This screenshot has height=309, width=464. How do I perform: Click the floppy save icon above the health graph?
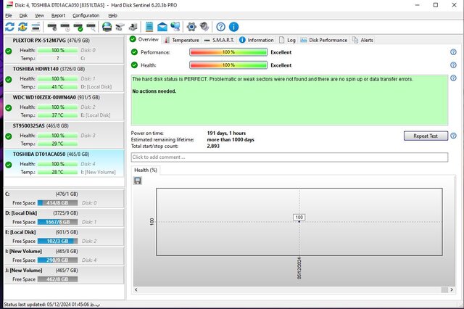coord(138,180)
